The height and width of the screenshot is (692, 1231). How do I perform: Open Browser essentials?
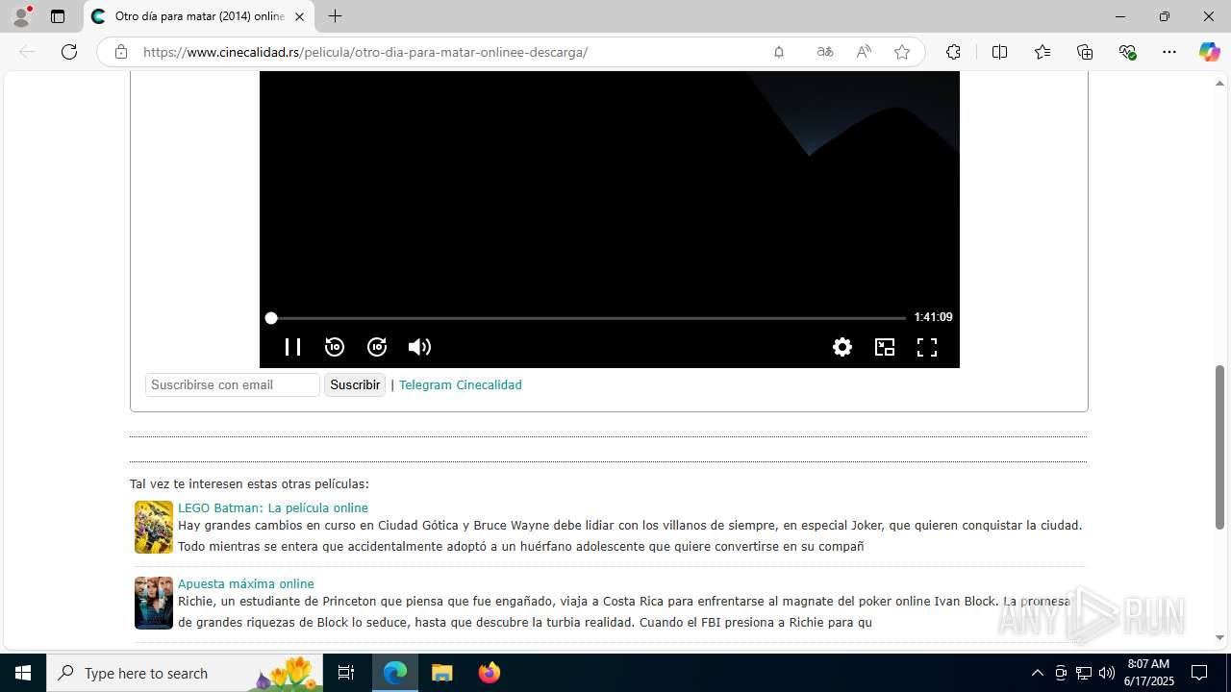[x=1128, y=52]
